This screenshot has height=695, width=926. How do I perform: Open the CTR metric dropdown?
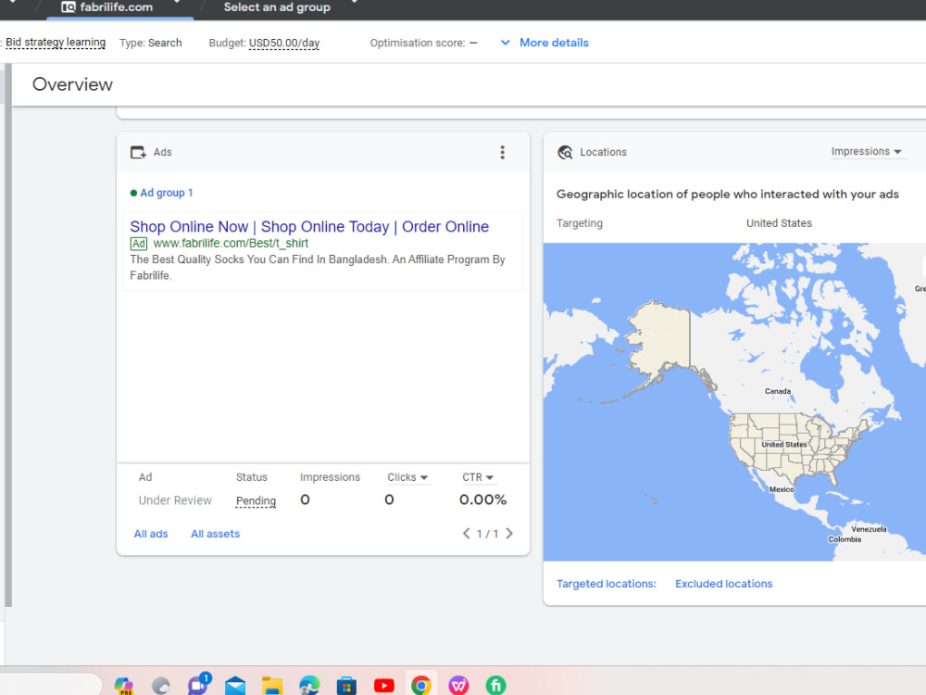coord(477,477)
